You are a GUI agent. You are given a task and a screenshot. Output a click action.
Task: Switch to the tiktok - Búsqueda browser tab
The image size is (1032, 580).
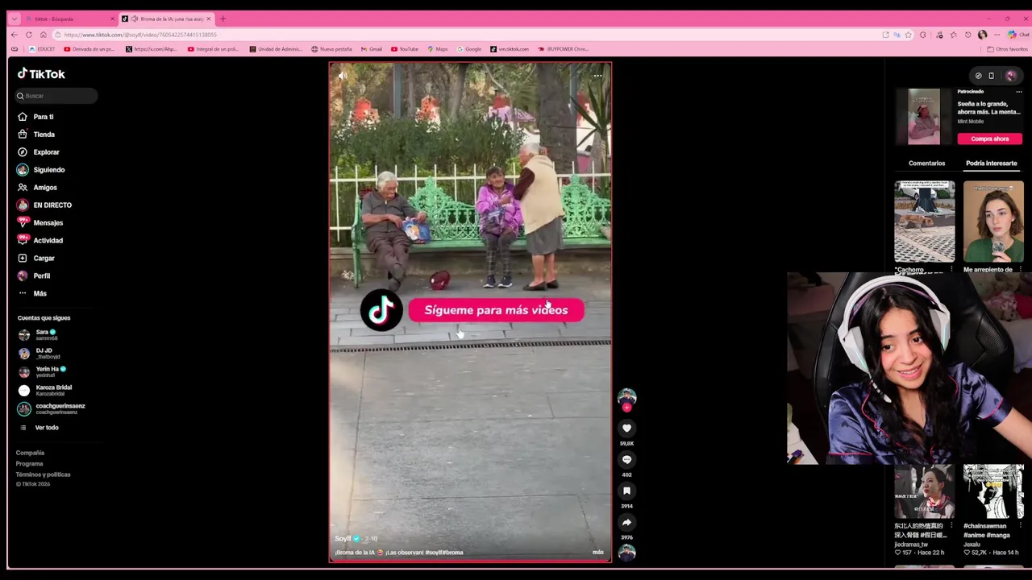point(70,19)
